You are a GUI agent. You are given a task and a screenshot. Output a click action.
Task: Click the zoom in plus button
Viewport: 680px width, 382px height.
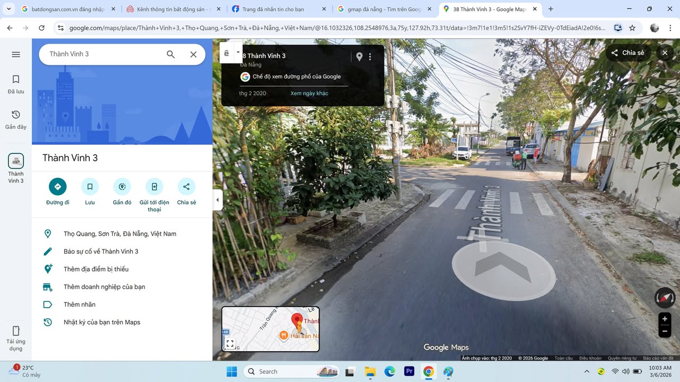coord(665,318)
